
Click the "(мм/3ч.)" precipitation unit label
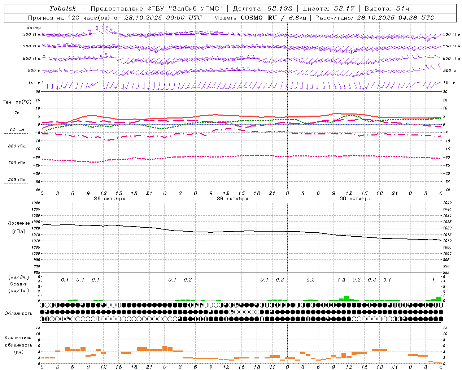point(19,277)
